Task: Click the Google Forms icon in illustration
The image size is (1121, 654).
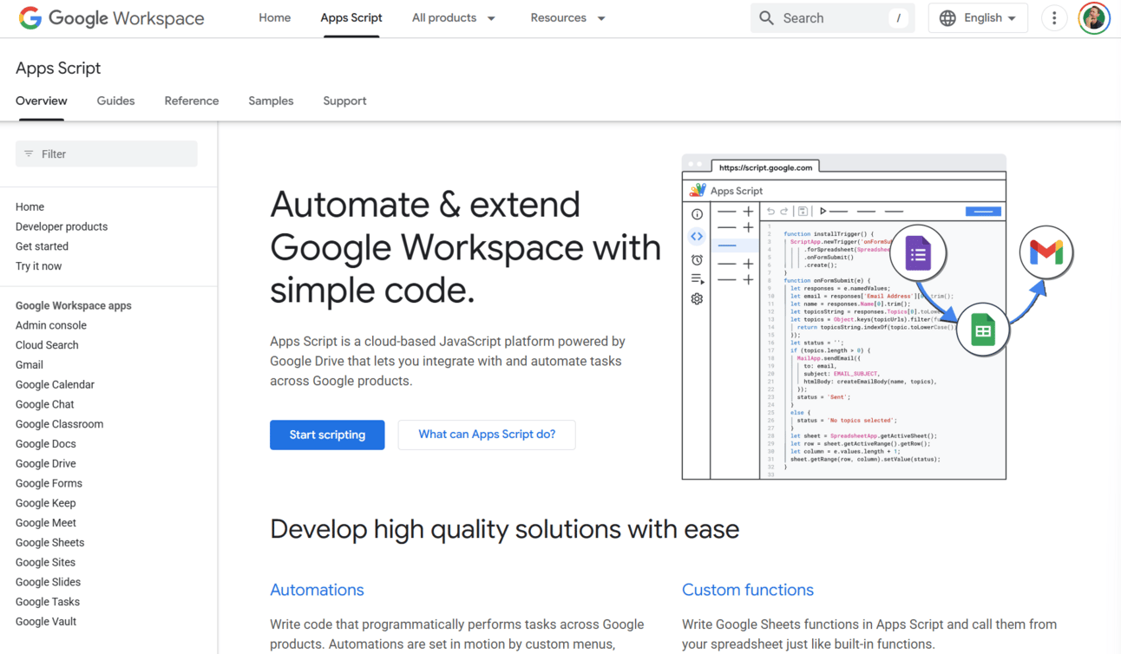Action: [918, 254]
